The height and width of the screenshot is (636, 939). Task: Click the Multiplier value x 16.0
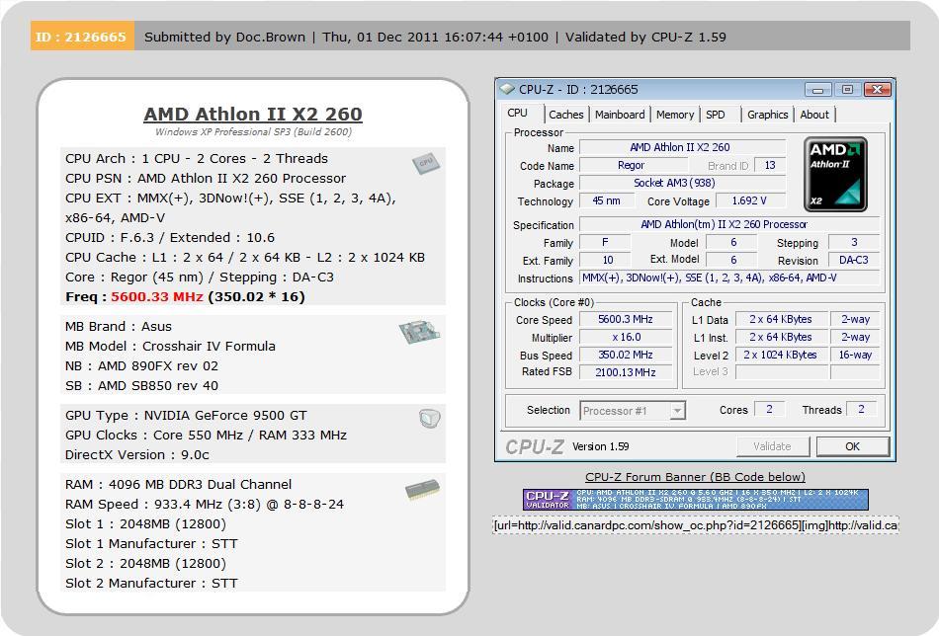point(626,338)
